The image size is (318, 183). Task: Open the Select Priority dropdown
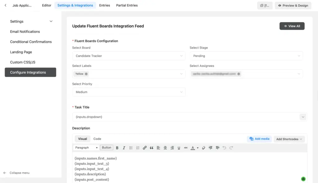coord(129,92)
